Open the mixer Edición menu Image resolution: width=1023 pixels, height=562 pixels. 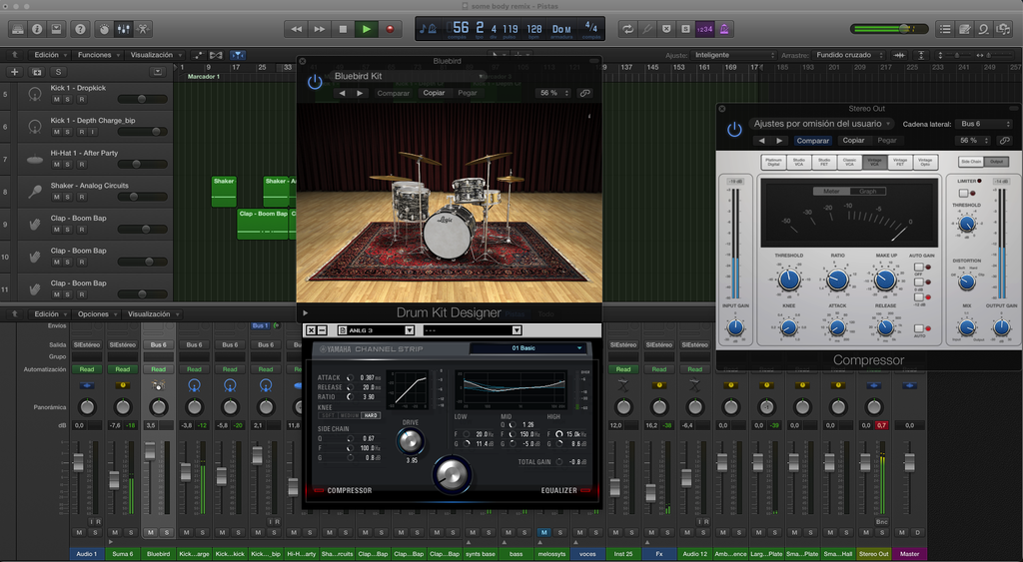click(x=50, y=313)
